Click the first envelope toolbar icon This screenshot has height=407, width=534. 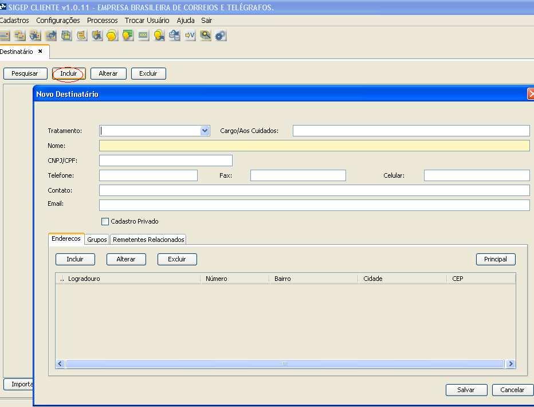(x=5, y=35)
